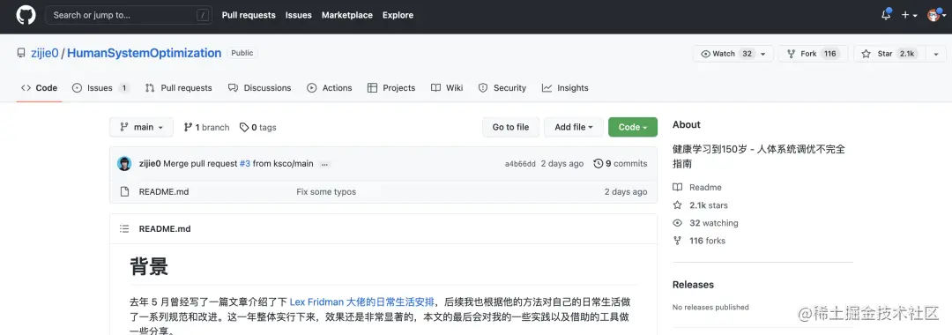952x335 pixels.
Task: View the 1 branch link
Action: click(x=206, y=127)
